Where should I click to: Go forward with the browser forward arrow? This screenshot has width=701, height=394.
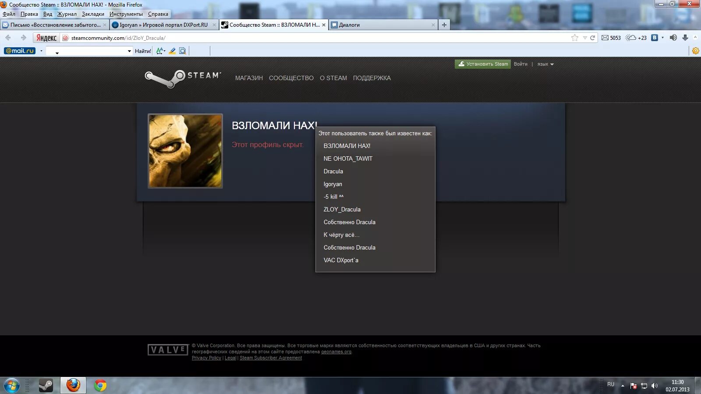(23, 38)
